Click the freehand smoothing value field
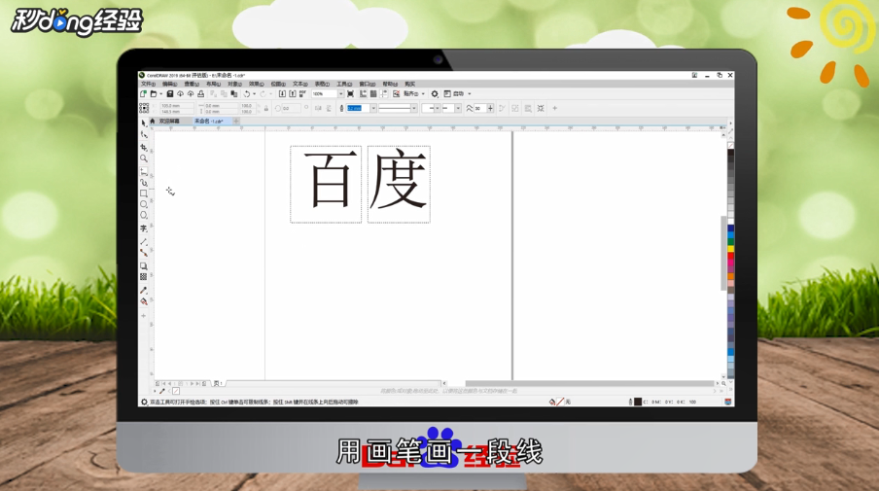The width and height of the screenshot is (879, 491). tap(480, 108)
